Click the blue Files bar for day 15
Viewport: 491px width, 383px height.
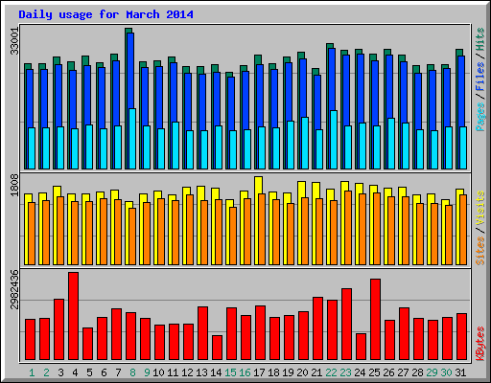(231, 103)
